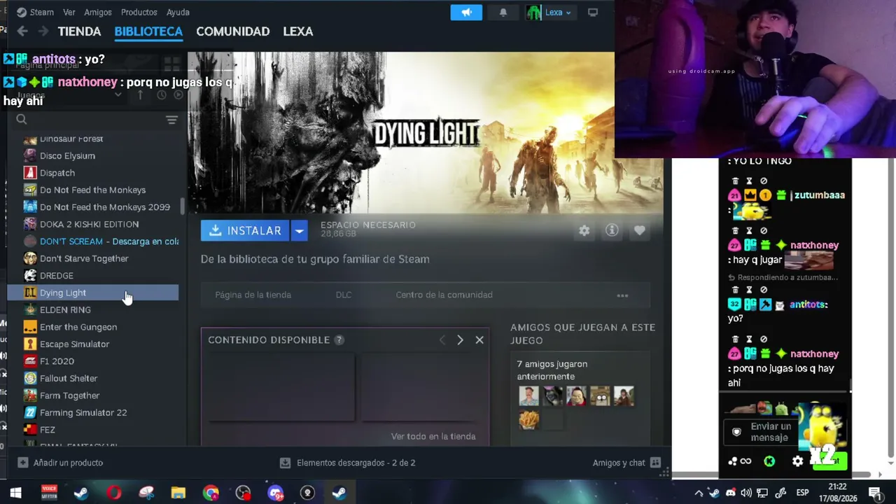
Task: Select Farm Together in the library
Action: 93,395
